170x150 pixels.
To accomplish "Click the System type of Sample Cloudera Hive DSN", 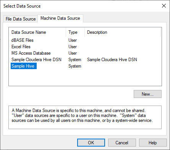I will coord(75,60).
